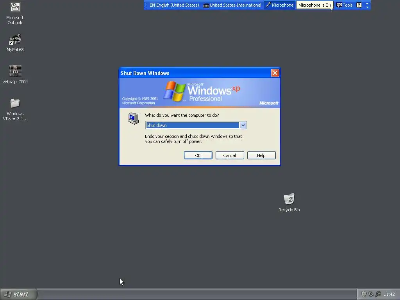Screen dimensions: 400x300
Task: Click the language bar Help question-mark icon
Action: (x=359, y=5)
